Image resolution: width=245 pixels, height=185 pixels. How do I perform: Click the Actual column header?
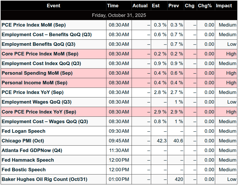140,6
